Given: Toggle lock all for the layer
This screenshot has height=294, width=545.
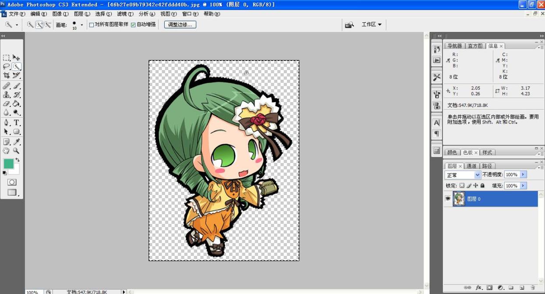Looking at the screenshot, I should pyautogui.click(x=482, y=186).
